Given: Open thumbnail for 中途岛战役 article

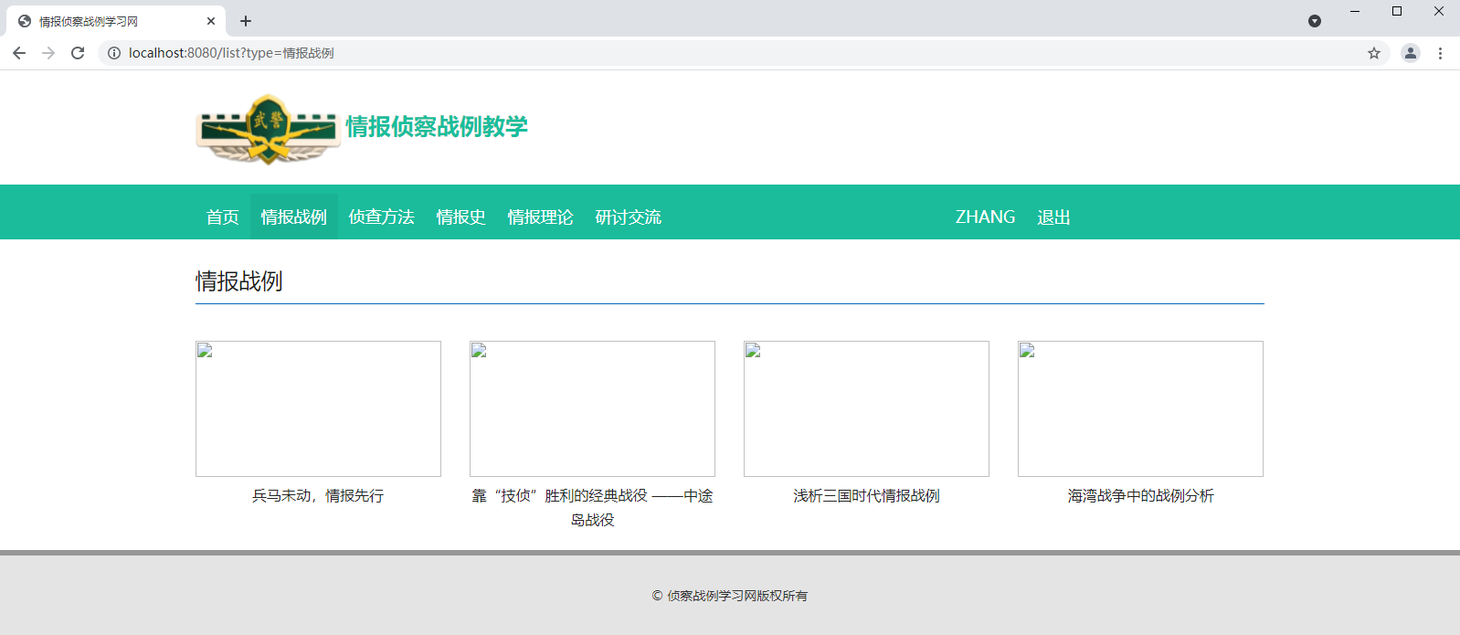Looking at the screenshot, I should 592,408.
